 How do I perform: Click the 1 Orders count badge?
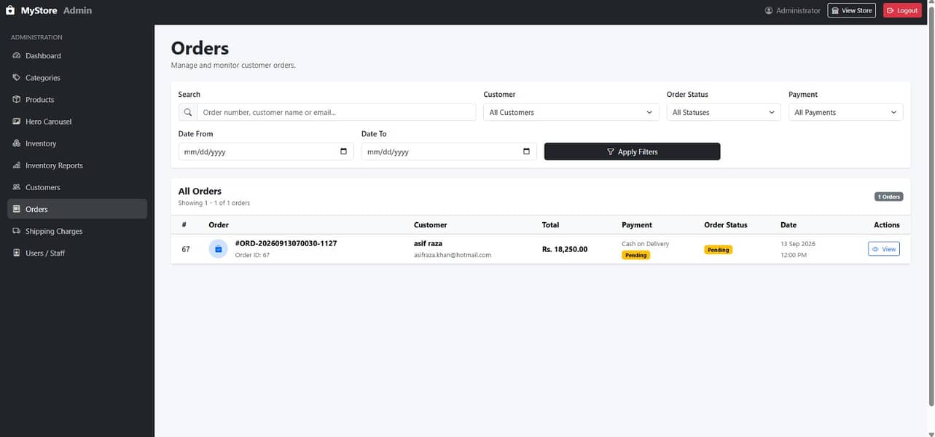tap(889, 197)
